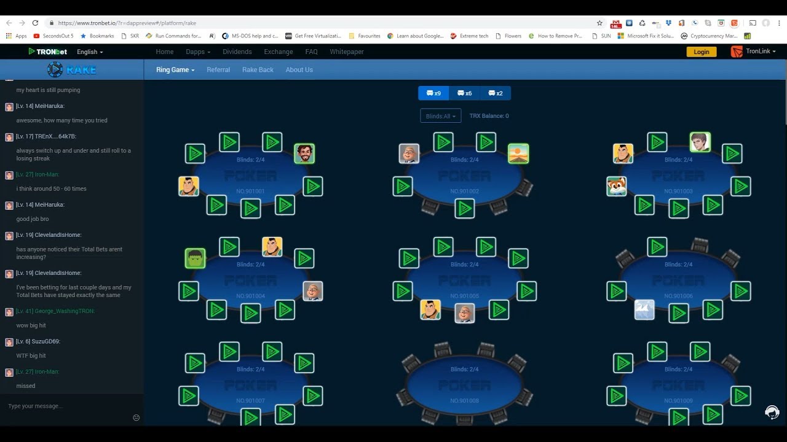Open the Ring Game dropdown

175,70
